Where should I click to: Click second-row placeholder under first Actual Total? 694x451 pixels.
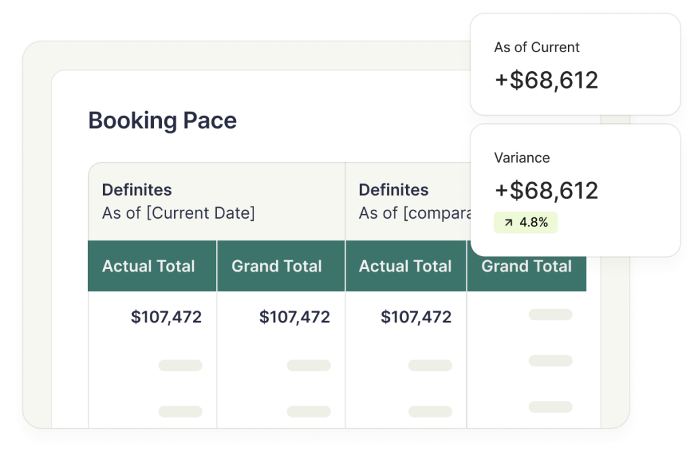pyautogui.click(x=180, y=365)
